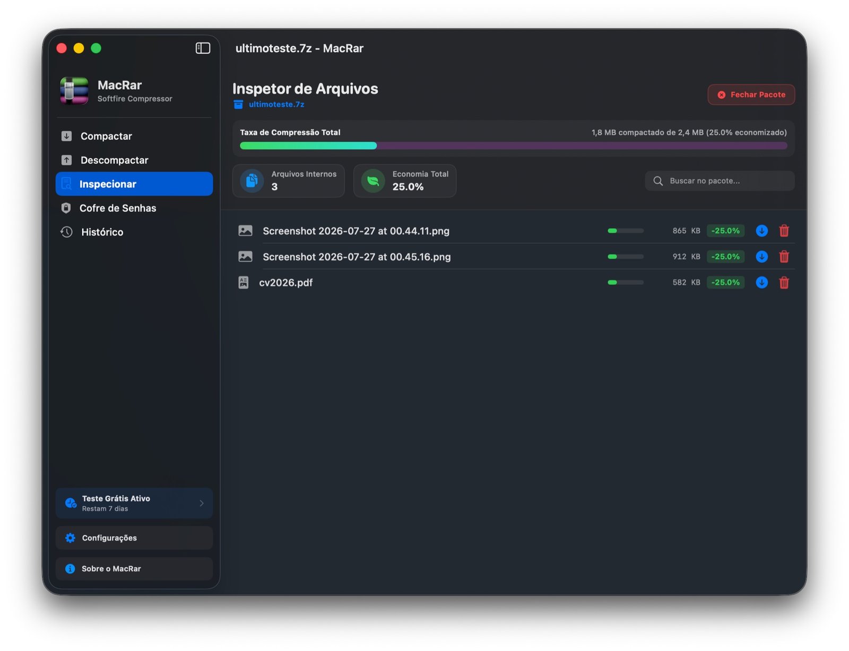
Task: Click the Descompactar upload-arrow icon
Action: (x=66, y=160)
